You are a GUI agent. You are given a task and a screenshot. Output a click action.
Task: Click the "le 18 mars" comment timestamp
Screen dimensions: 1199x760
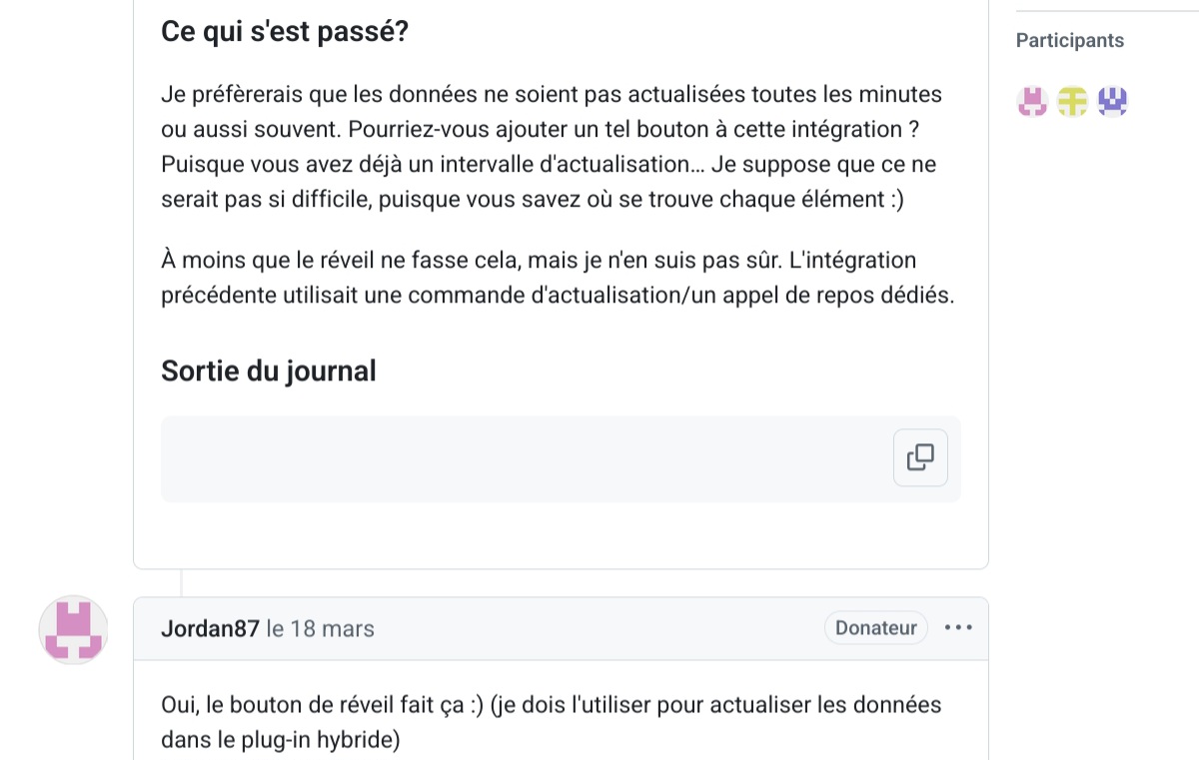coord(320,628)
